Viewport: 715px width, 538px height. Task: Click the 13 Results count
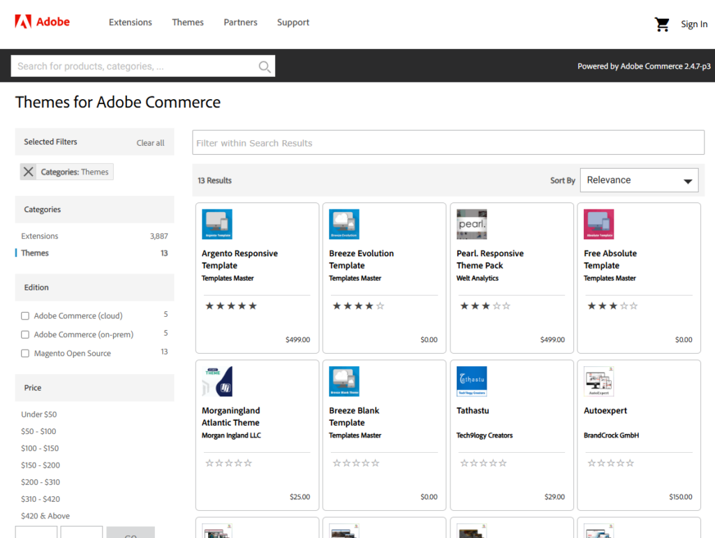click(x=214, y=181)
